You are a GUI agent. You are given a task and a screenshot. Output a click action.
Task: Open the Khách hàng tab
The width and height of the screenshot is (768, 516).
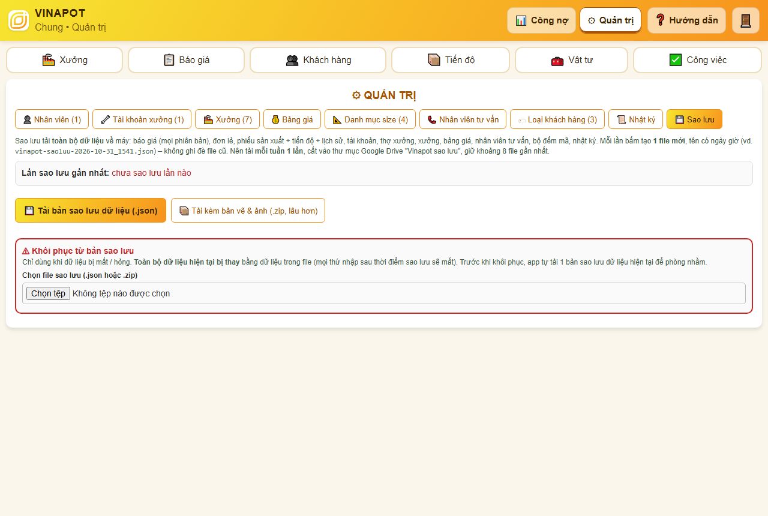click(x=318, y=60)
